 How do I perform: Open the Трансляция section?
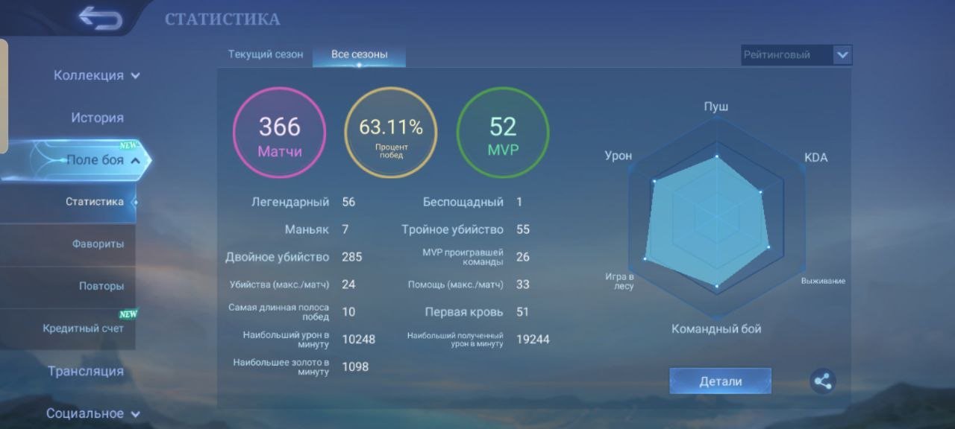tap(86, 371)
